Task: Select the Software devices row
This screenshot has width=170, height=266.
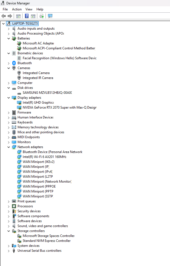Action: pyautogui.click(x=30, y=221)
